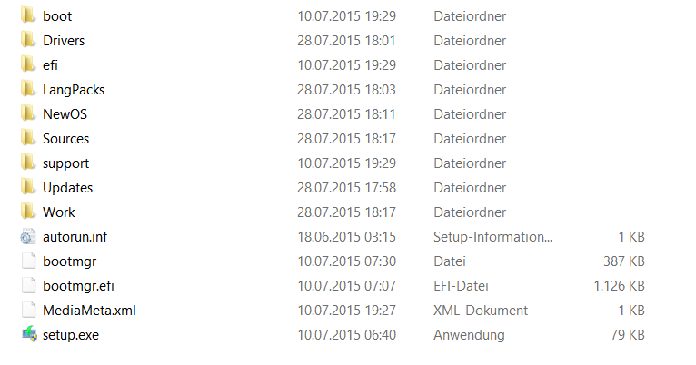Select the NewOS folder icon
The height and width of the screenshot is (365, 696).
coord(28,113)
